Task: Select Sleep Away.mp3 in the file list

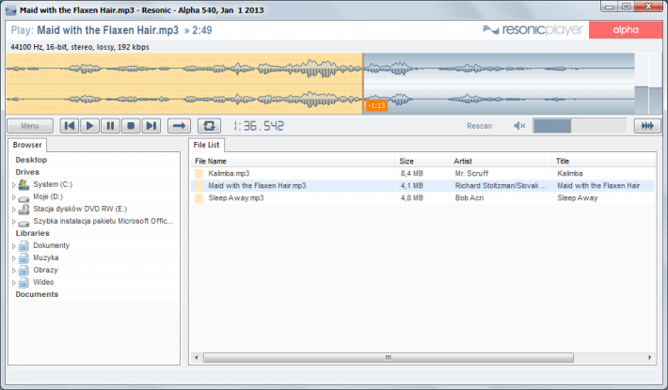Action: coord(422,198)
